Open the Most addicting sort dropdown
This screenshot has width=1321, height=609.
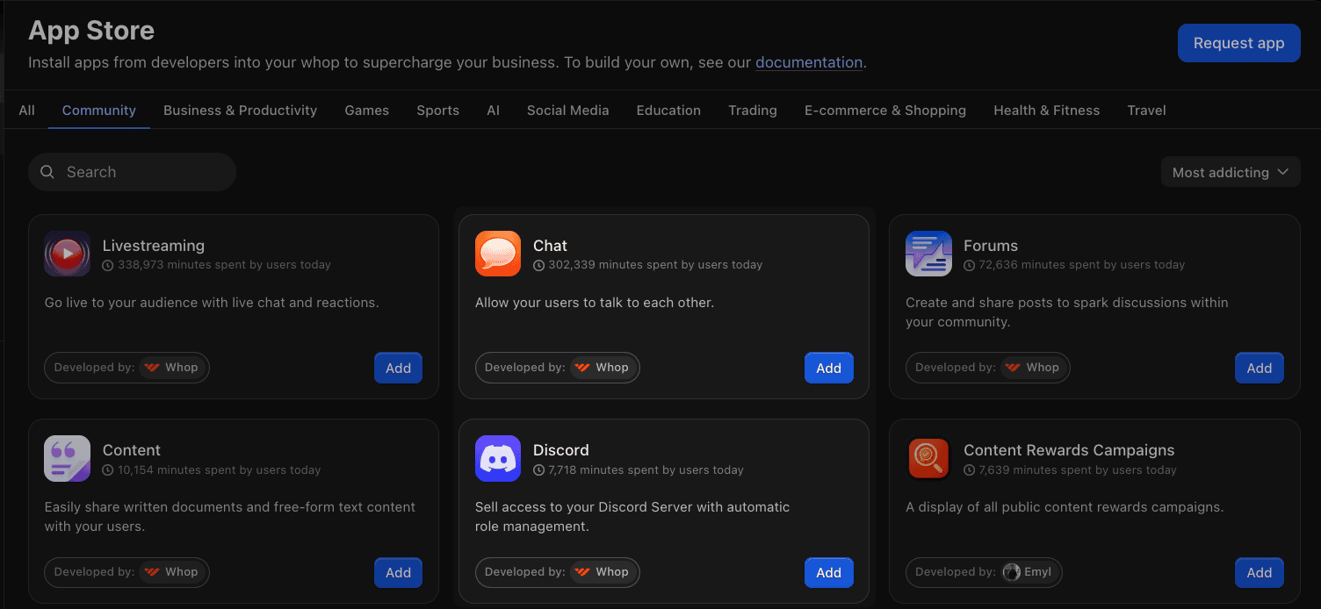[1231, 172]
